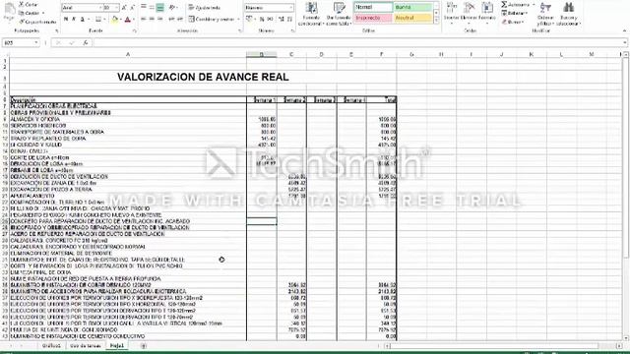Image resolution: width=630 pixels, height=354 pixels.
Task: Open fill color dropdown arrow
Action: 120,20
